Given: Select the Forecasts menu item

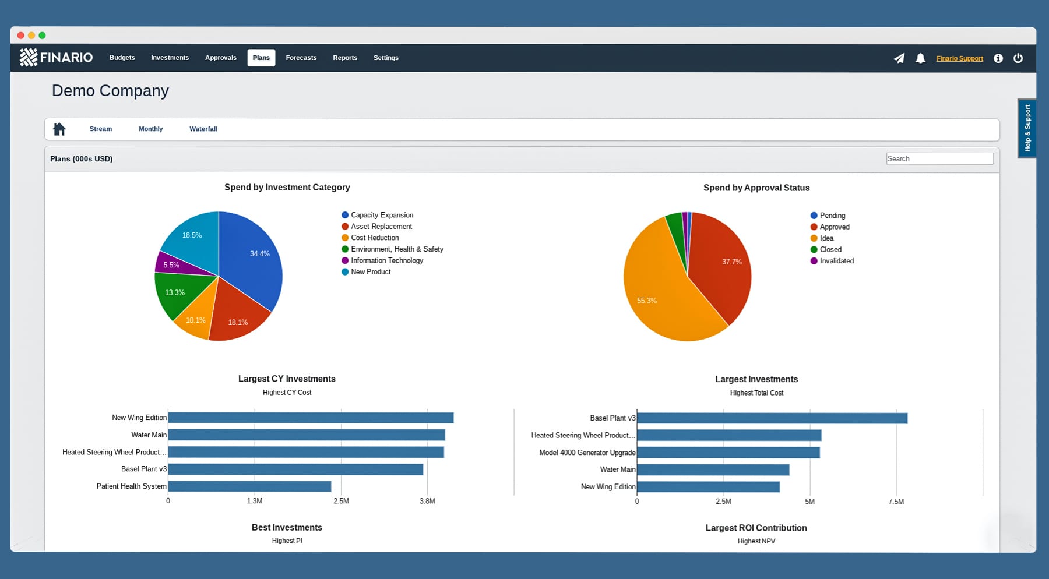Looking at the screenshot, I should click(301, 58).
